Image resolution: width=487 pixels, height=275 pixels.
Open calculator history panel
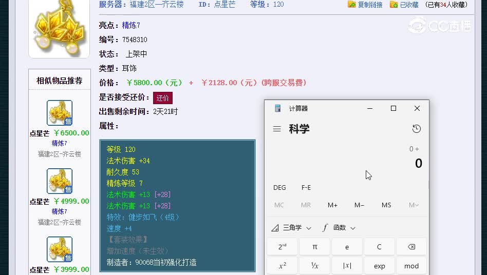tap(417, 129)
